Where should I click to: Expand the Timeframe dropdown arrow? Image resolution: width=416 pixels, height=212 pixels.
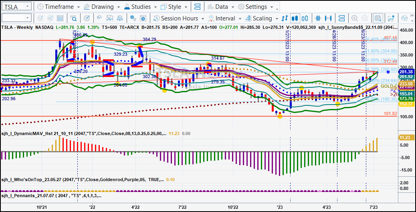pyautogui.click(x=79, y=7)
